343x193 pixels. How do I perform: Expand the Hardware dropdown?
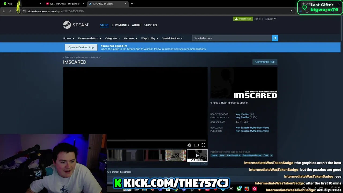point(131,38)
